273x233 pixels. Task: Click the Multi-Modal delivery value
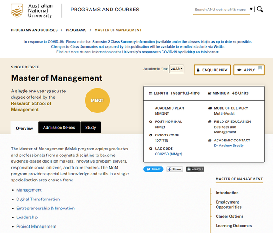pos(224,114)
